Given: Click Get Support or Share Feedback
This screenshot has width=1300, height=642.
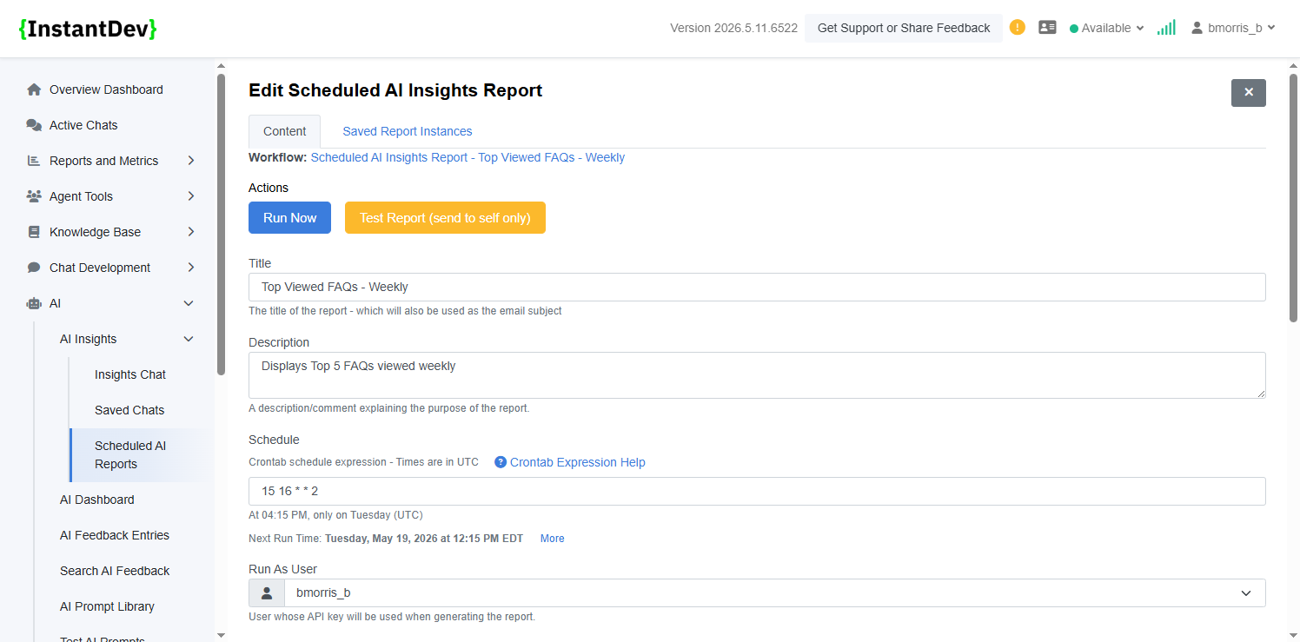Looking at the screenshot, I should click(904, 28).
